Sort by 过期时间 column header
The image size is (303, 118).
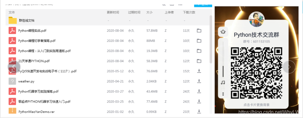pos(134,12)
